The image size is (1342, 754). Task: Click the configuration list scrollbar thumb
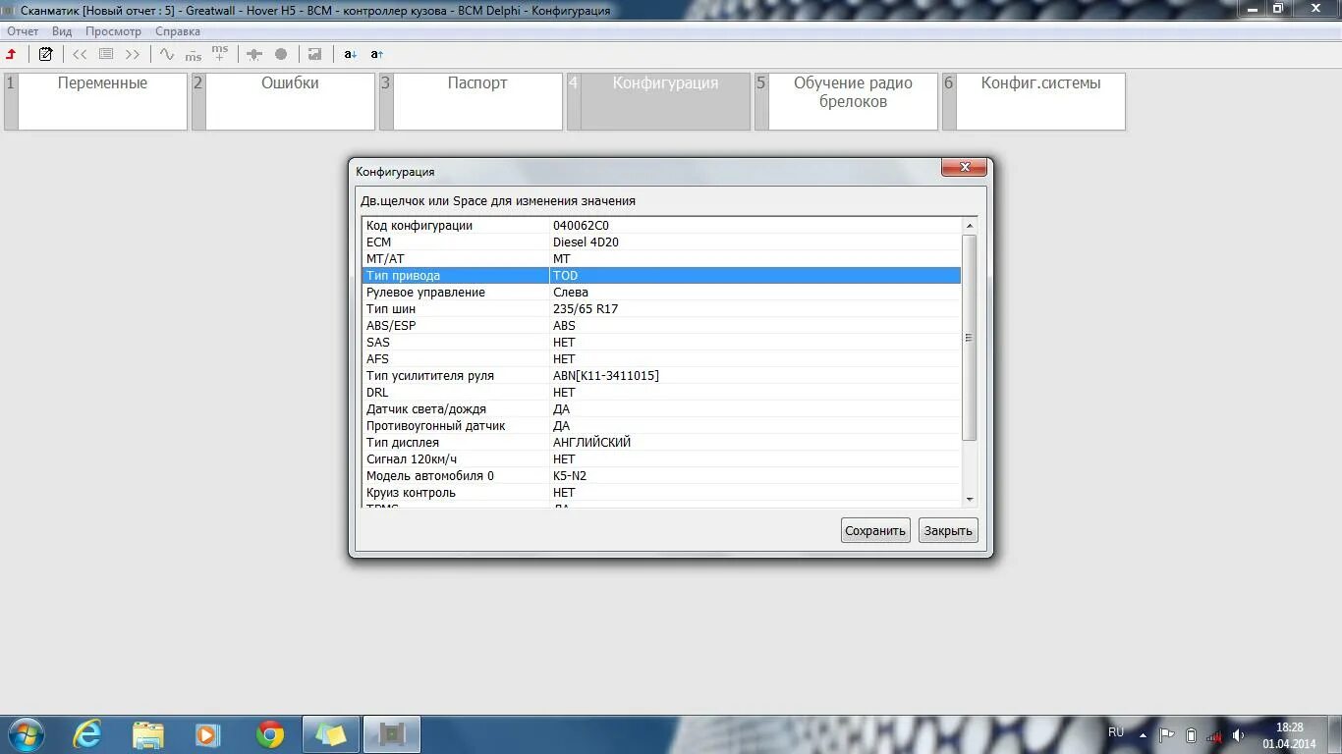pos(970,337)
